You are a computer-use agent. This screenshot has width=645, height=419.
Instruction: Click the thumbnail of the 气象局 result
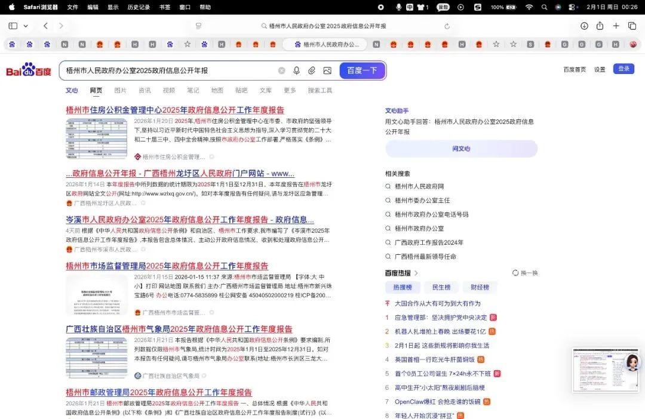(97, 358)
